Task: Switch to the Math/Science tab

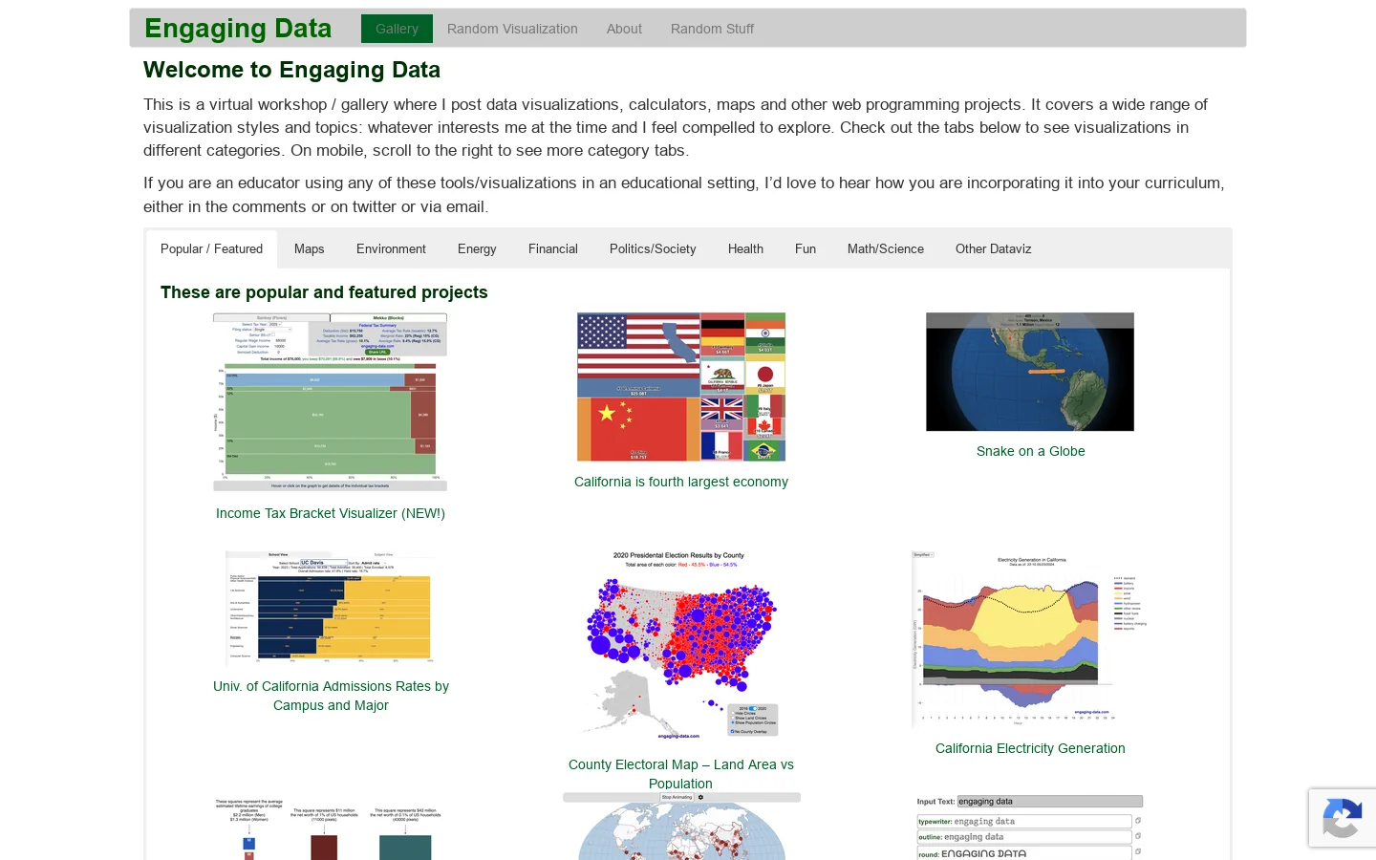Action: pos(885,248)
